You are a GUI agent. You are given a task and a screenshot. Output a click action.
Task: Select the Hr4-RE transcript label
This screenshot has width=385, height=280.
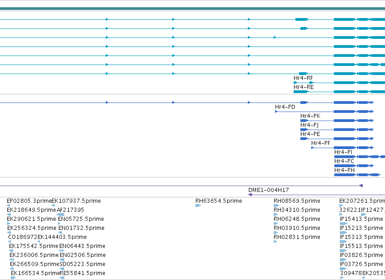pos(304,87)
